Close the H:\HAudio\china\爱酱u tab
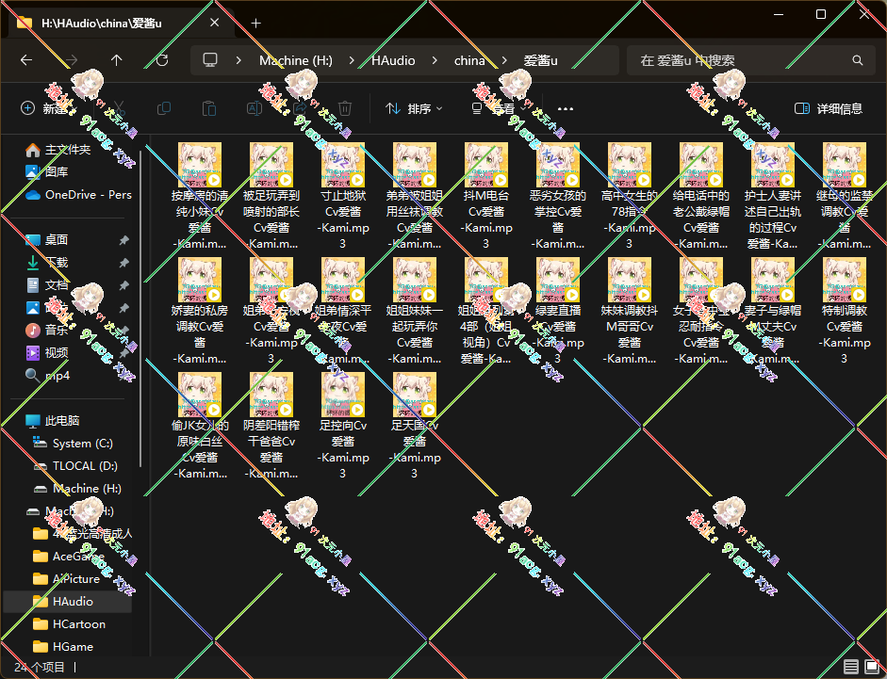 (214, 23)
